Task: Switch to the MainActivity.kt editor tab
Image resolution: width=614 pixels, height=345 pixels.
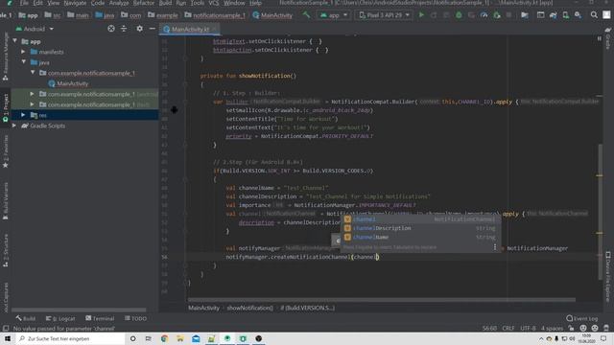Action: [x=190, y=29]
